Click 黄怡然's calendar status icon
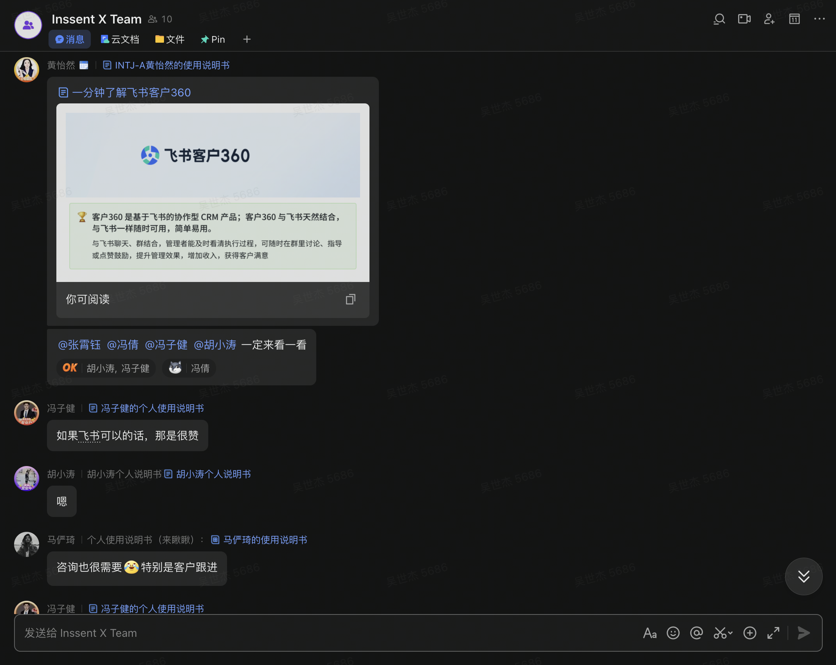The width and height of the screenshot is (836, 665). click(x=84, y=65)
